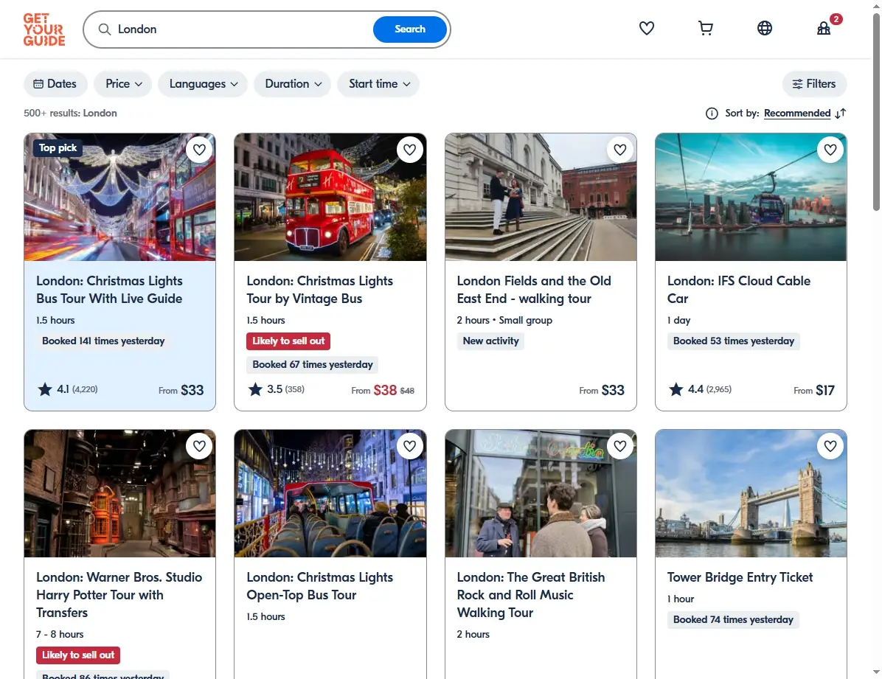Click the cable car skyline photo
Viewport: 882px width, 679px height.
751,197
